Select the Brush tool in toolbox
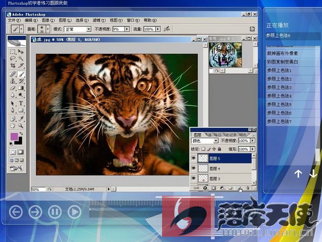This screenshot has height=242, width=322. [x=21, y=74]
